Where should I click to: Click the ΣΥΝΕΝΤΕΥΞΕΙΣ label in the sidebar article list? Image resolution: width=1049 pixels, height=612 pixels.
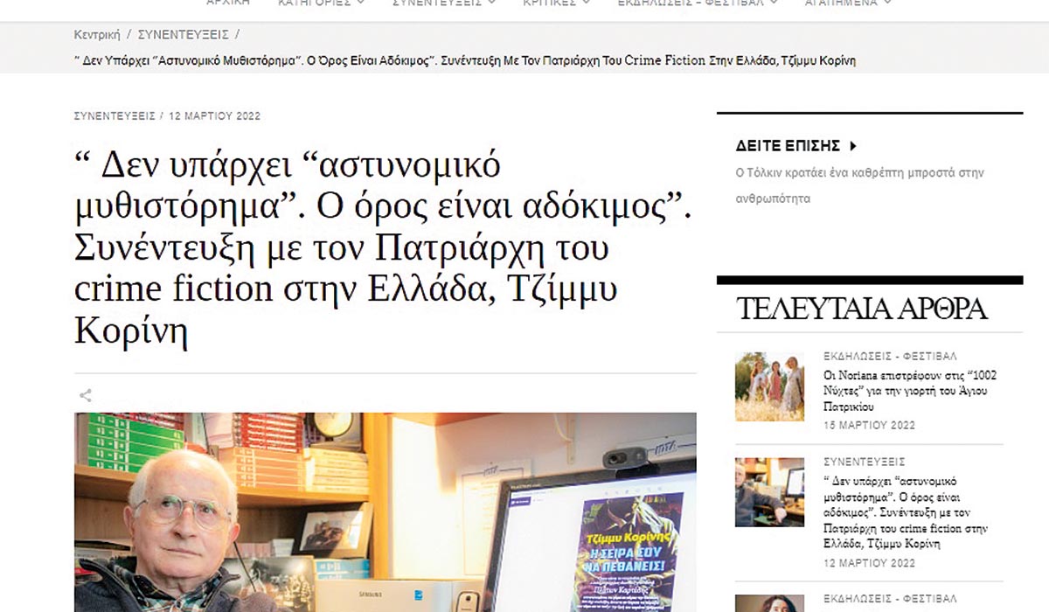[864, 462]
